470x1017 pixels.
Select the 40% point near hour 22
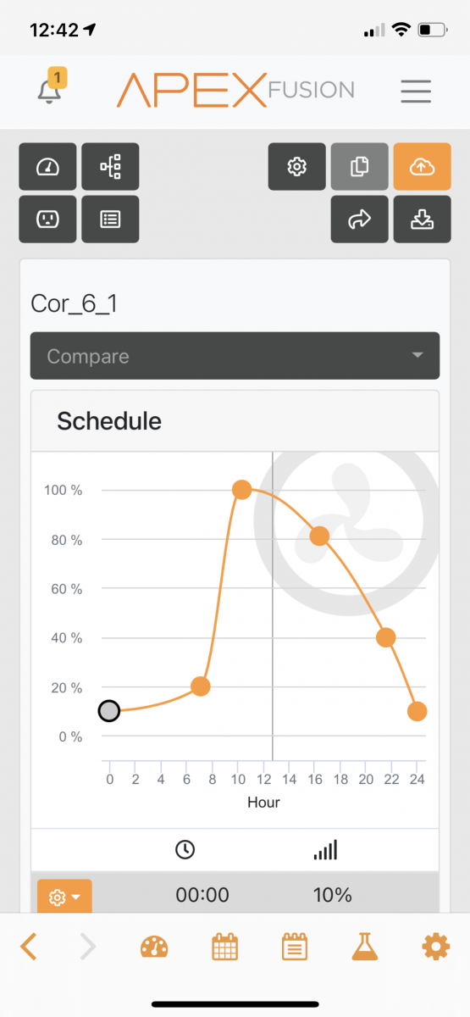click(x=386, y=637)
